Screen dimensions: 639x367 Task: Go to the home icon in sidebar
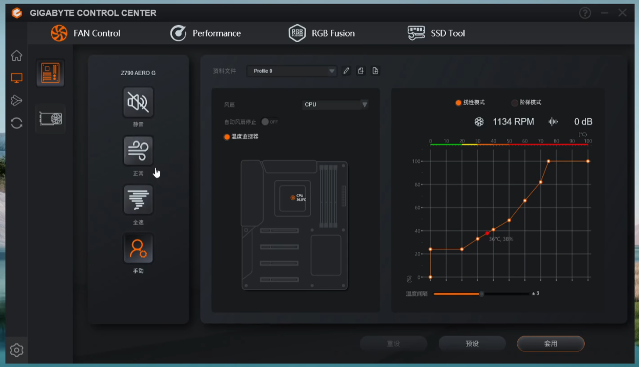pyautogui.click(x=16, y=56)
